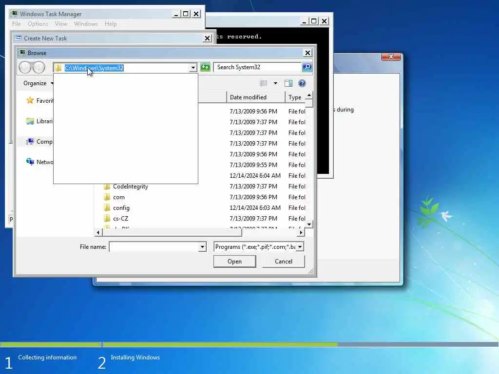Maximize the Windows Task Manager window
This screenshot has width=499, height=374.
[186, 14]
